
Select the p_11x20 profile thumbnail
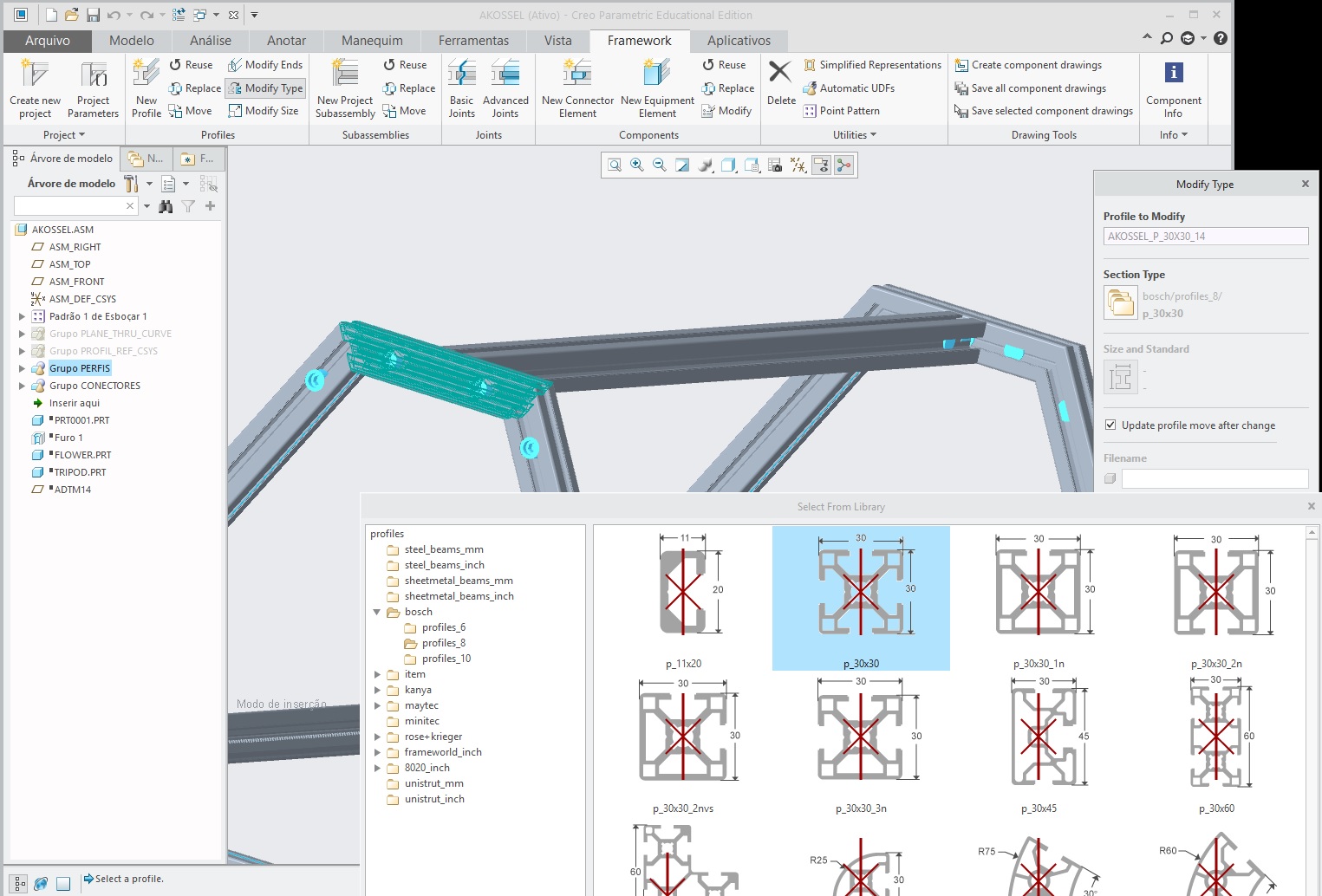tap(683, 599)
